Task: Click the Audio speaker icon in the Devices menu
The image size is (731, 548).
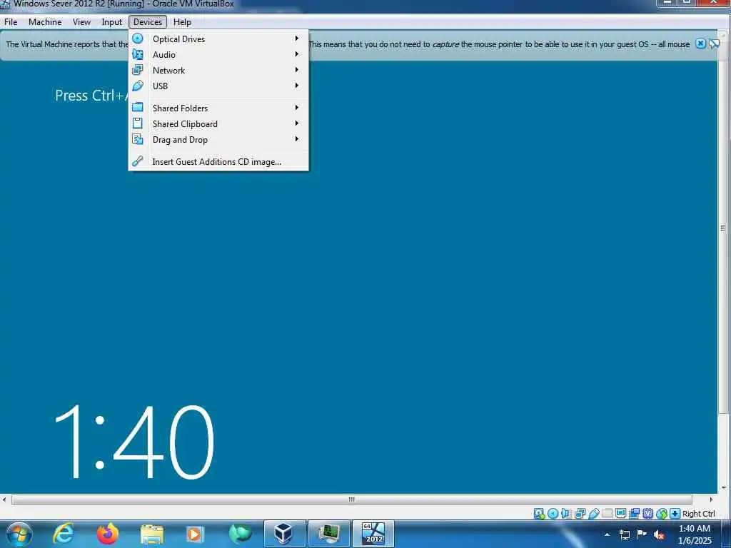Action: click(138, 54)
